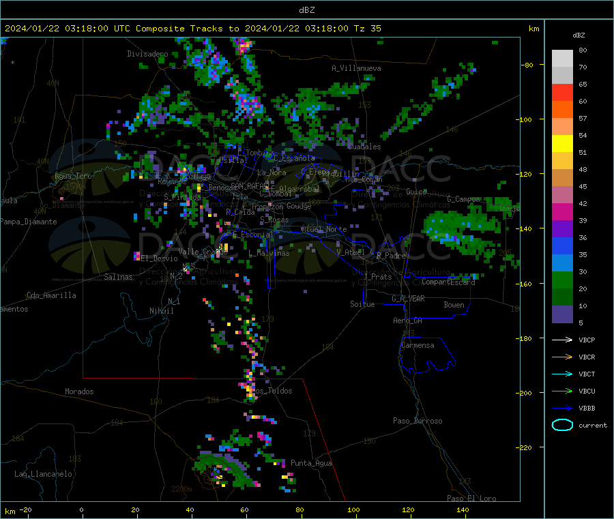Click the 'S_Rosas' map label
The height and width of the screenshot is (519, 614).
click(x=274, y=220)
